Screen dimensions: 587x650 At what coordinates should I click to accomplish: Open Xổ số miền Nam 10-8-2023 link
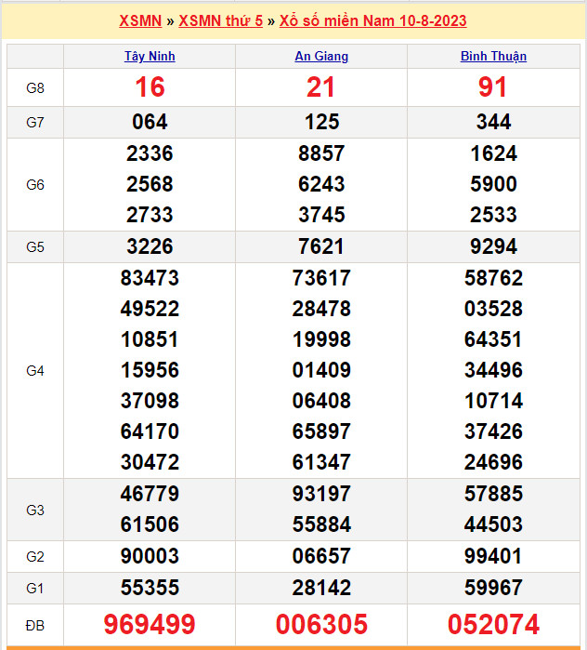tap(372, 20)
